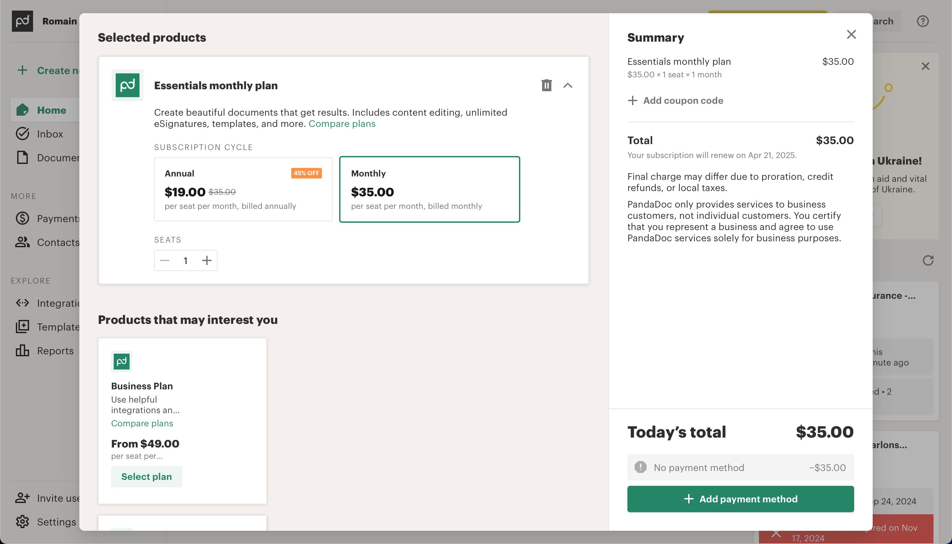Click the Inbox checkmark icon
This screenshot has height=544, width=952.
coord(22,134)
